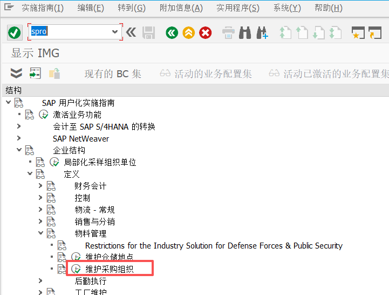Expand the 物流 - 常规 node
The height and width of the screenshot is (295, 389).
(x=40, y=209)
